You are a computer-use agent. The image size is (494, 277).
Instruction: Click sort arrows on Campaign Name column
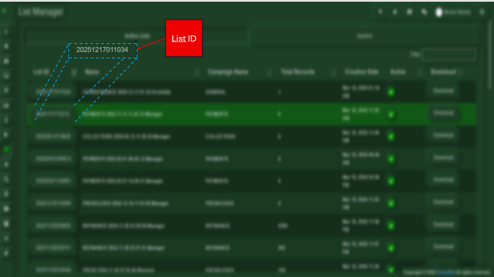point(270,73)
